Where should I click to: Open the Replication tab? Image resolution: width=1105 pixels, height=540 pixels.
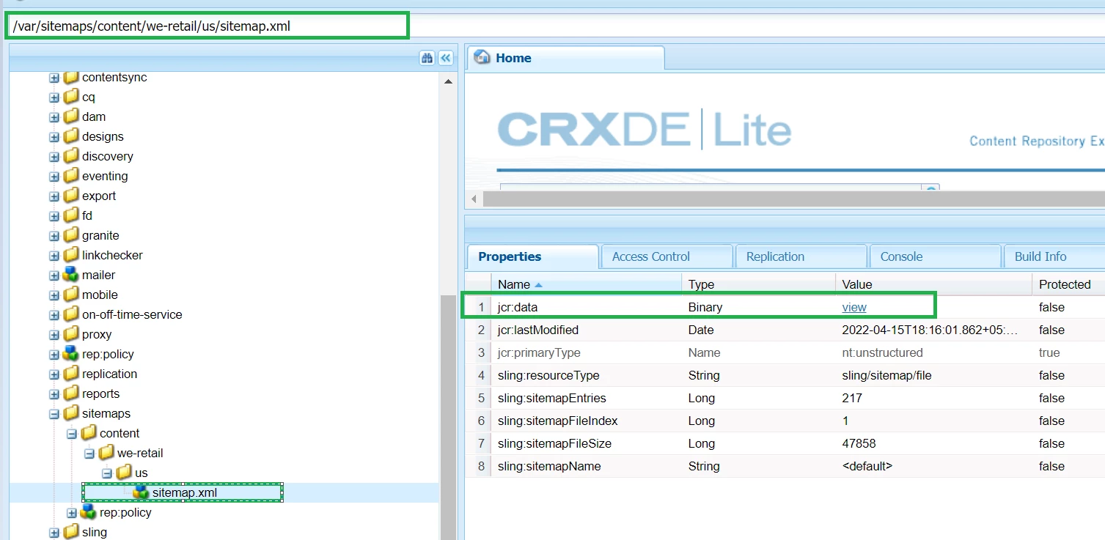[801, 256]
